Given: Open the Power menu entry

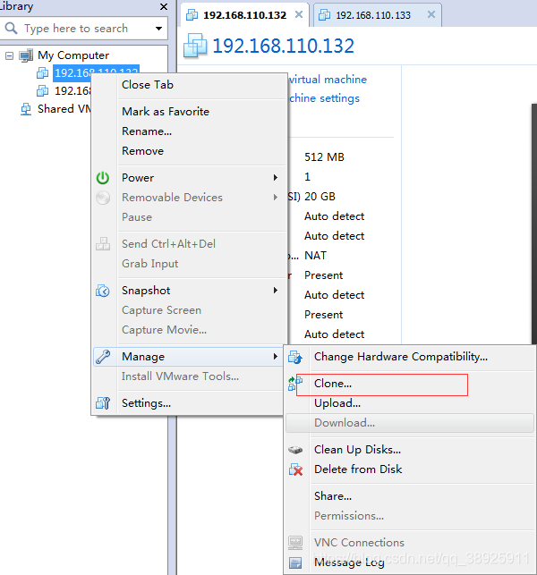Looking at the screenshot, I should 188,177.
